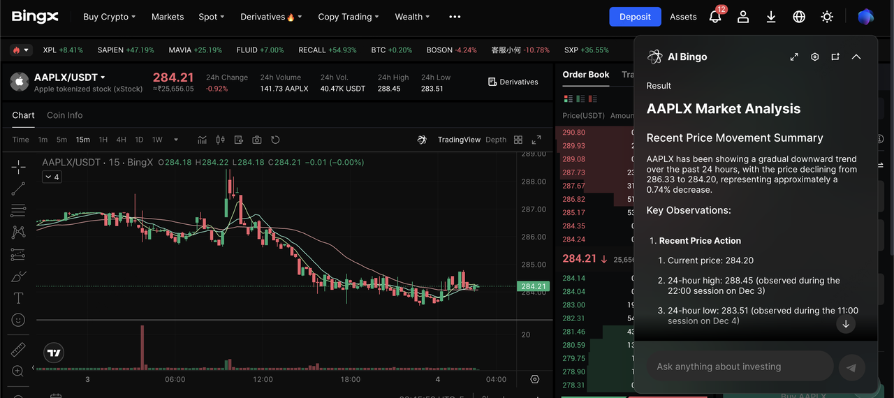Screen dimensions: 894x398
Task: Toggle light/dark theme sun icon
Action: (x=827, y=17)
